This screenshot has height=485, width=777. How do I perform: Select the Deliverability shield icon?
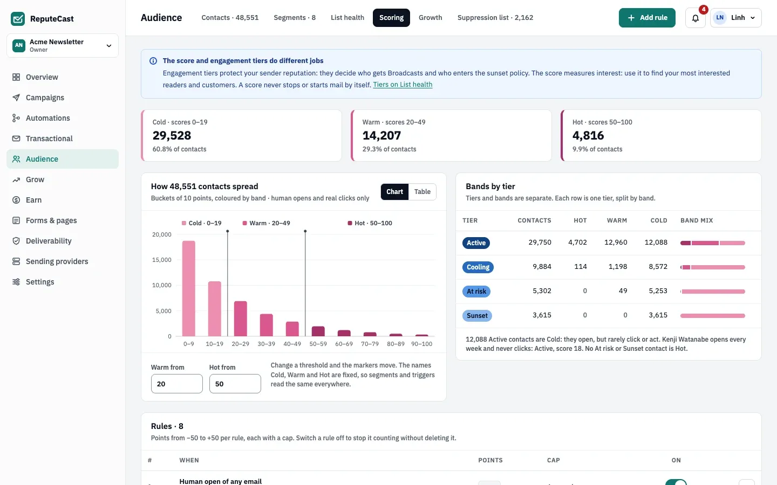click(x=16, y=241)
